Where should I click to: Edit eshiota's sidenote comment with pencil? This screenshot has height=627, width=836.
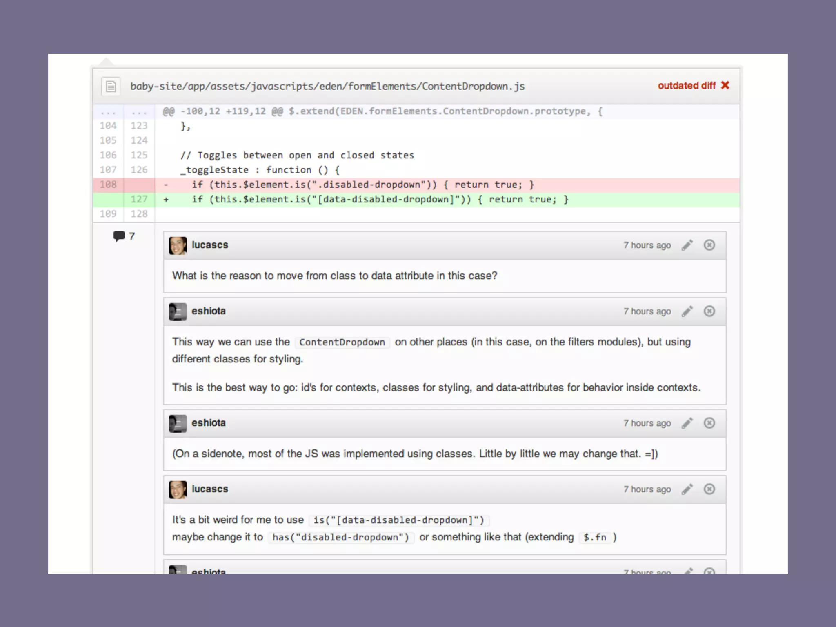(x=687, y=423)
